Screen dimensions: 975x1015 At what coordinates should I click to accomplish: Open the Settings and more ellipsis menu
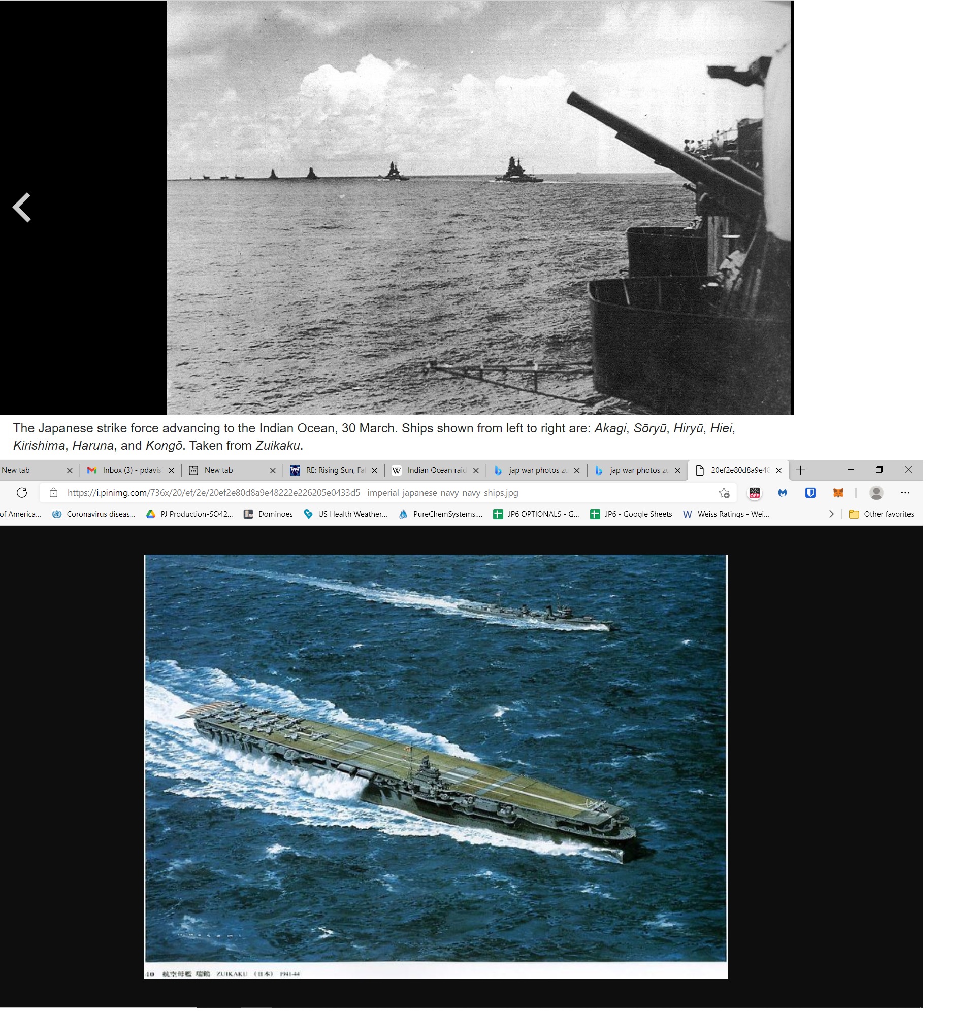pos(905,493)
